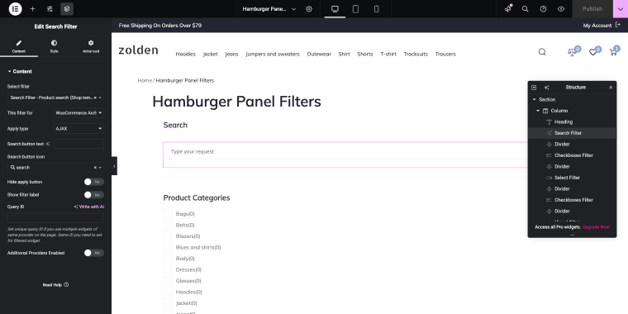628x314 pixels.
Task: Click the My Account logout icon
Action: tap(617, 26)
